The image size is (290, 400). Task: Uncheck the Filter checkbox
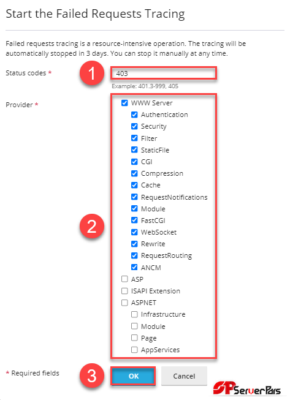click(x=134, y=138)
